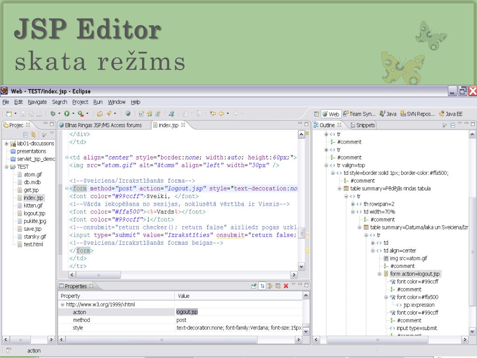The height and width of the screenshot is (358, 477).
Task: Collapse font color=#ffa500 outline node
Action: point(386,297)
